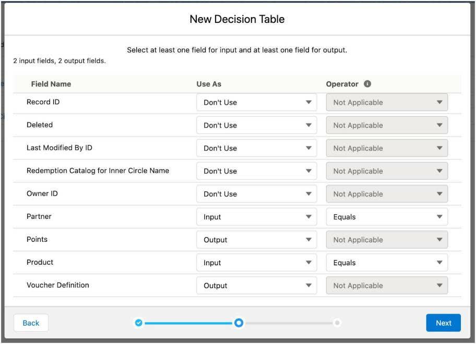This screenshot has height=344, width=476.
Task: Click the first completed progress step indicator
Action: click(138, 323)
